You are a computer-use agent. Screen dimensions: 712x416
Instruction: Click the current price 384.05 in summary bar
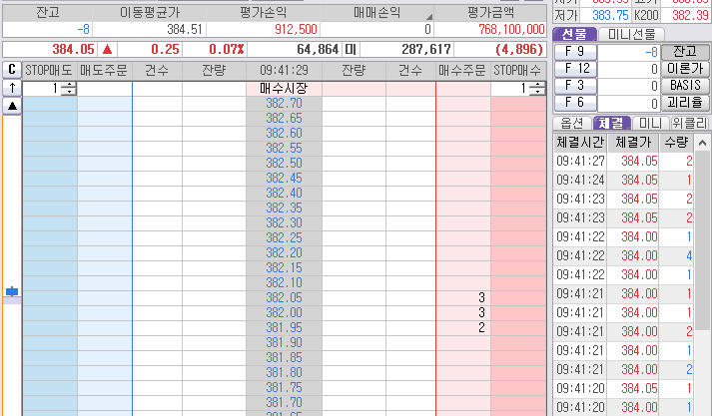(73, 49)
